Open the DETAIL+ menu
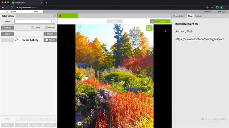Viewport: 229px width, 128px height. point(13,12)
